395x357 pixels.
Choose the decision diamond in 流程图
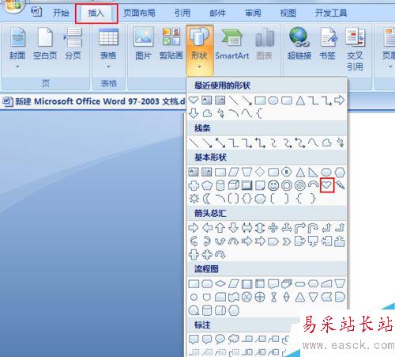click(220, 283)
